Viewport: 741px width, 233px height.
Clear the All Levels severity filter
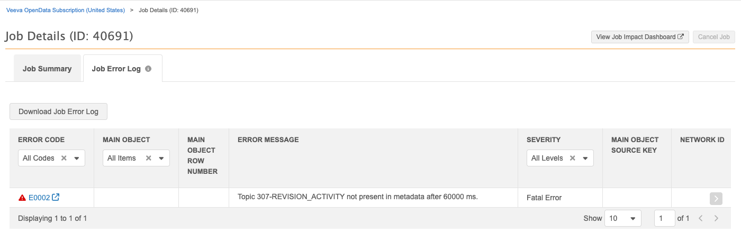572,158
